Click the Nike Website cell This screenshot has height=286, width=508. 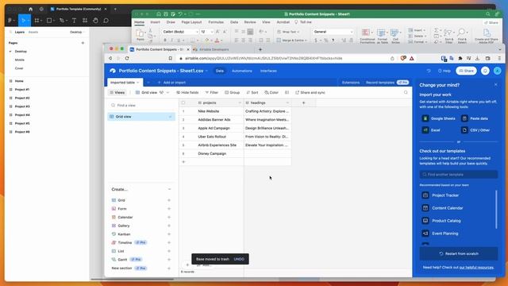click(211, 111)
